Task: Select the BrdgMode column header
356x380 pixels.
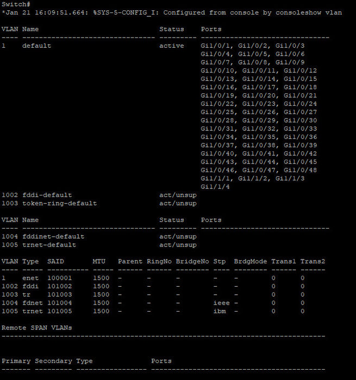Action: pyautogui.click(x=251, y=261)
